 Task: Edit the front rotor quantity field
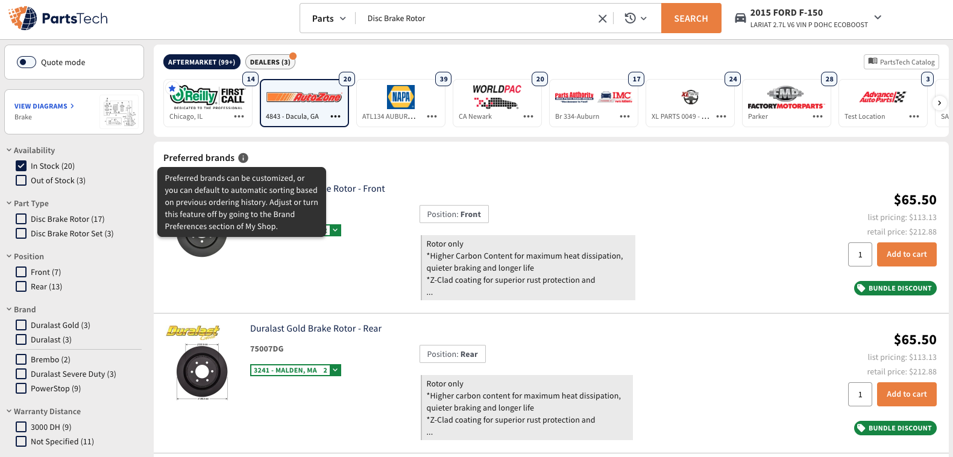pos(860,254)
